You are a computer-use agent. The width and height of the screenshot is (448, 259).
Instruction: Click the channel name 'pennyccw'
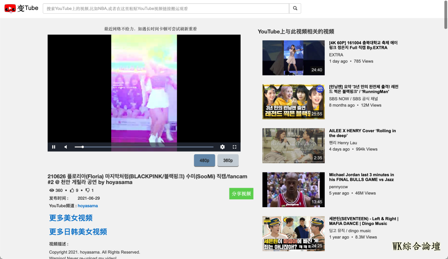pos(338,187)
